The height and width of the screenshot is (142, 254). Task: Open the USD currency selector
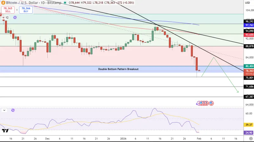coord(248,3)
